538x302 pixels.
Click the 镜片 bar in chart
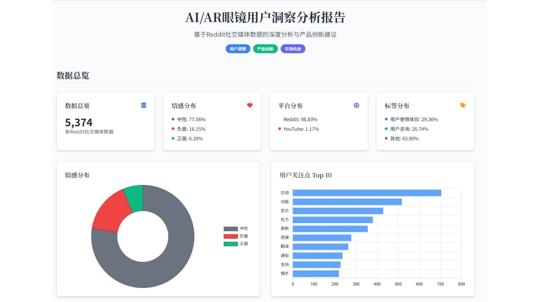[316, 273]
